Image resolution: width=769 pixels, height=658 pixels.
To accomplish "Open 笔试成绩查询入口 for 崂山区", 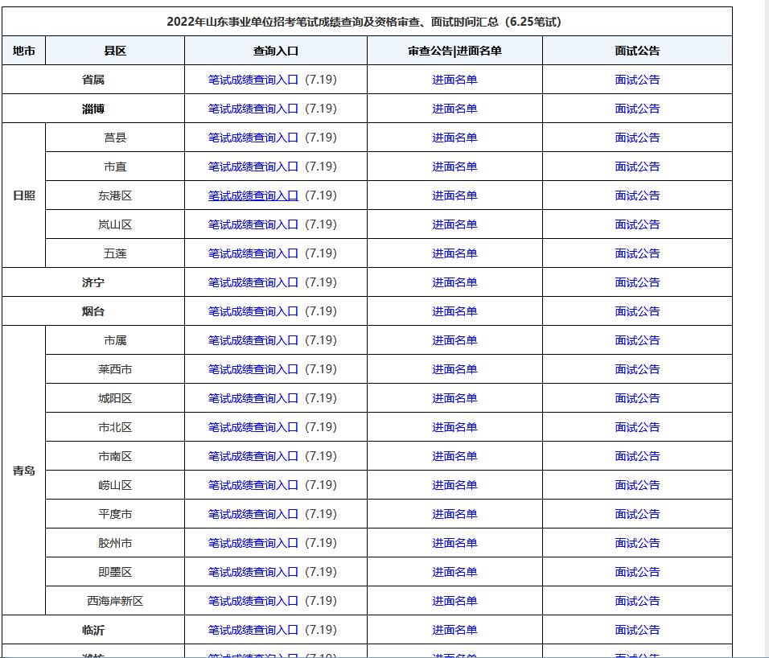I will point(253,484).
